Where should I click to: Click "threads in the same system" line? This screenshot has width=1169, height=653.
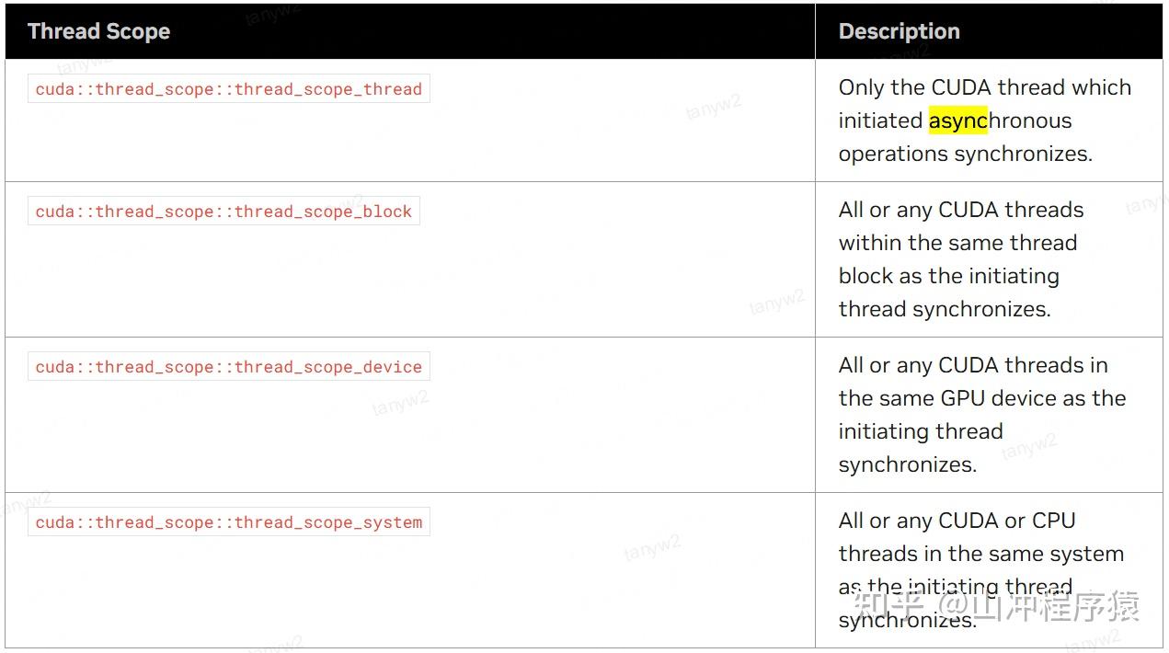click(x=980, y=554)
